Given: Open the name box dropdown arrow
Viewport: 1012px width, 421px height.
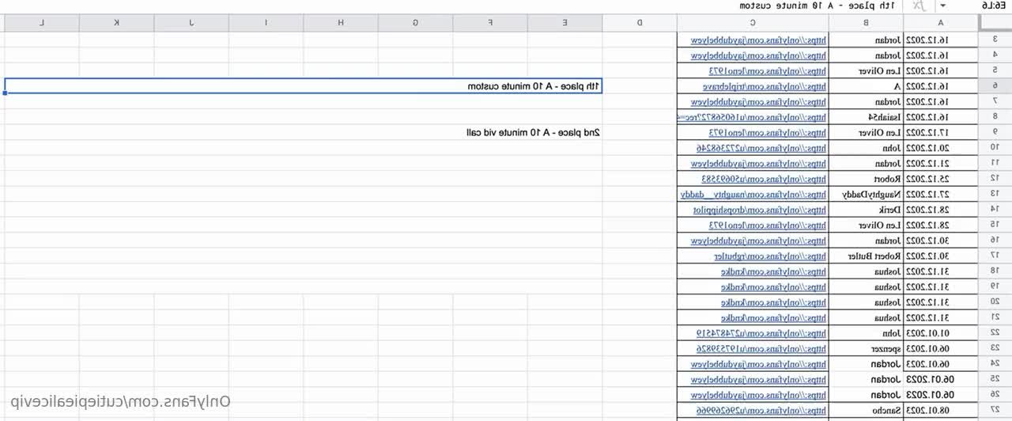Looking at the screenshot, I should [x=965, y=6].
